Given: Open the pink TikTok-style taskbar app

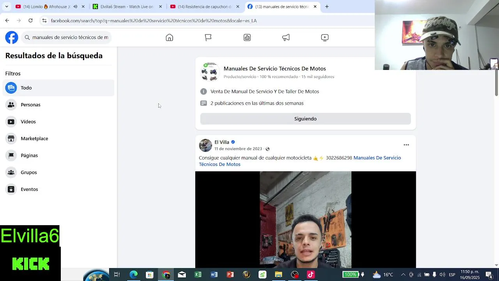Looking at the screenshot, I should [x=311, y=275].
